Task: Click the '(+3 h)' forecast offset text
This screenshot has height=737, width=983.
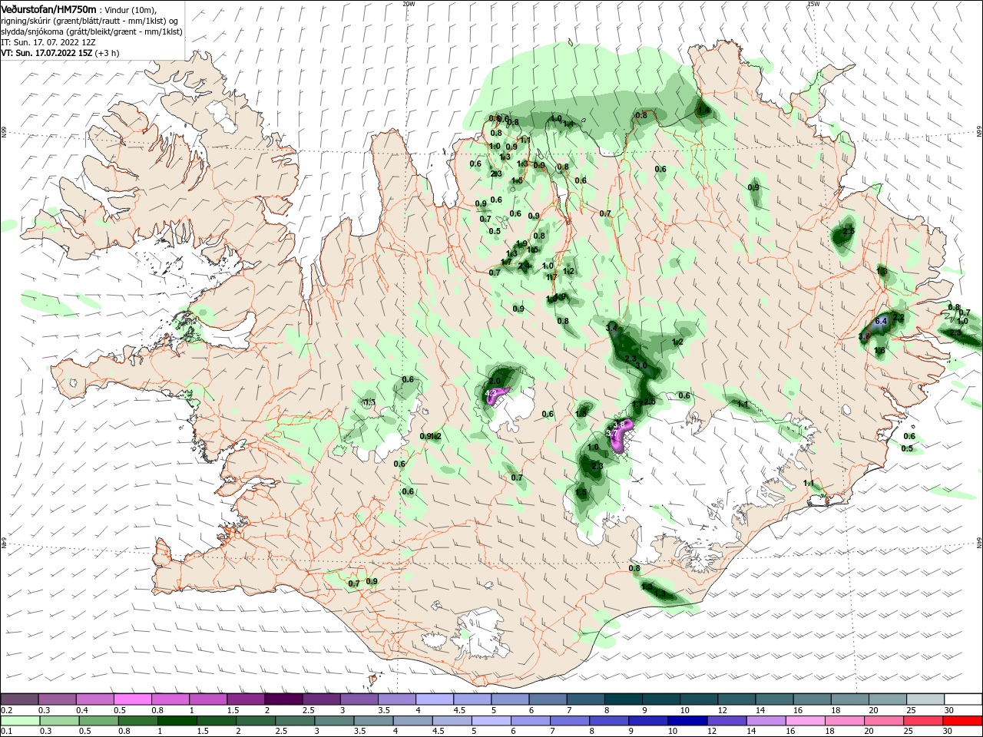Action: 107,53
